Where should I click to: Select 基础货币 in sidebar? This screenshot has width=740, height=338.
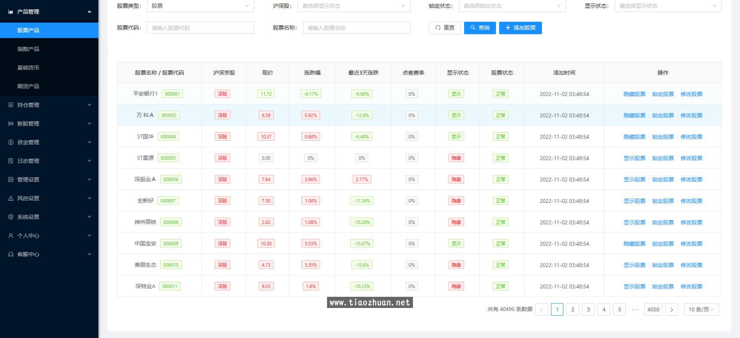pos(49,67)
